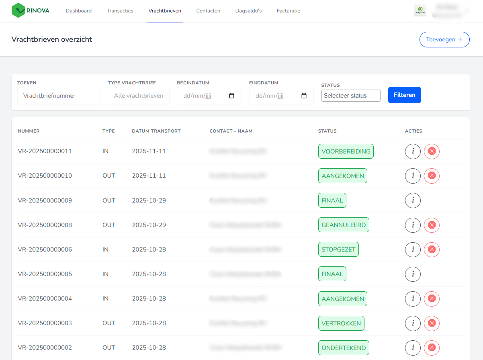Expand the Selecteer status selector
This screenshot has height=360, width=483.
(351, 96)
